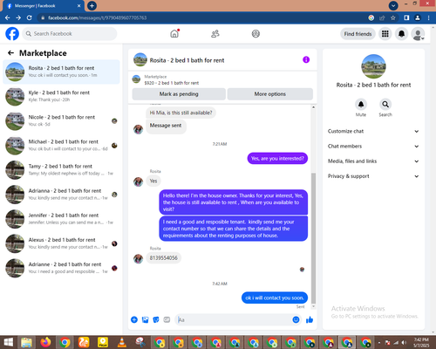Open conversation information purple icon

coord(306,59)
